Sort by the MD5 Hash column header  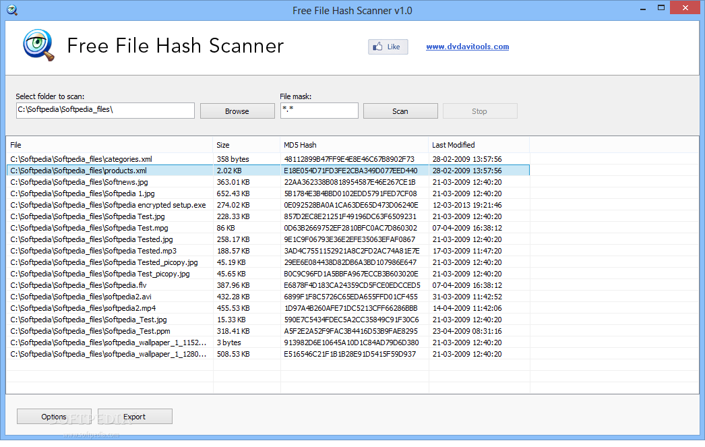tap(355, 145)
